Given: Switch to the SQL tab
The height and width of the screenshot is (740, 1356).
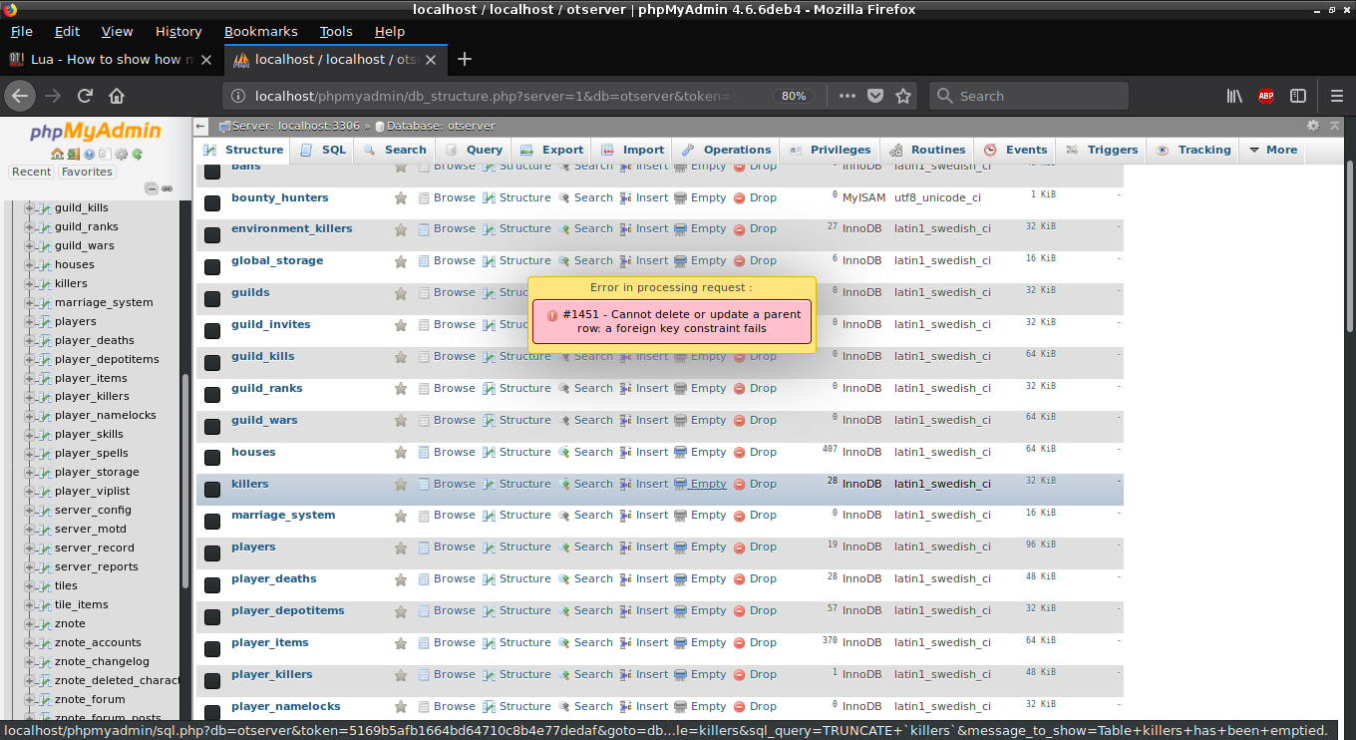Looking at the screenshot, I should (322, 150).
